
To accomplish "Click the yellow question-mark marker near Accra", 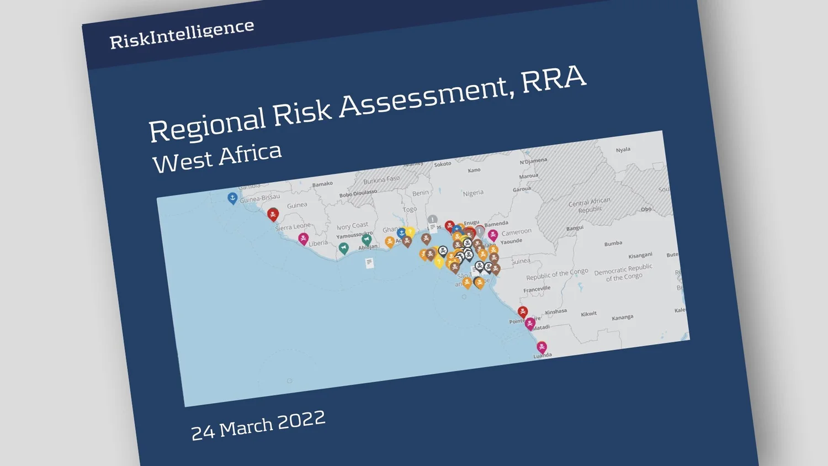I will [x=410, y=231].
